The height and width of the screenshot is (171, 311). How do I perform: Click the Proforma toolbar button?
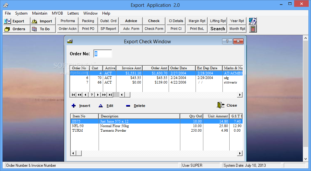(68, 21)
